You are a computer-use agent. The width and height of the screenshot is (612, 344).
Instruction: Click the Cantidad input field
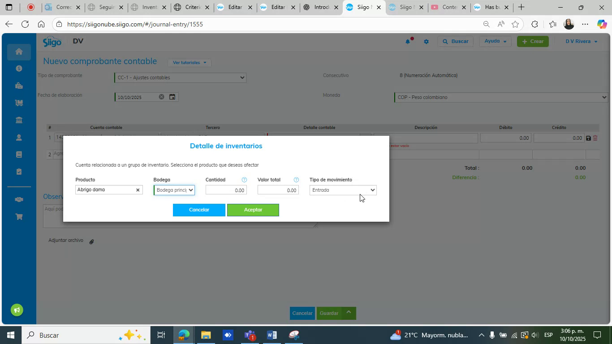[x=226, y=190]
